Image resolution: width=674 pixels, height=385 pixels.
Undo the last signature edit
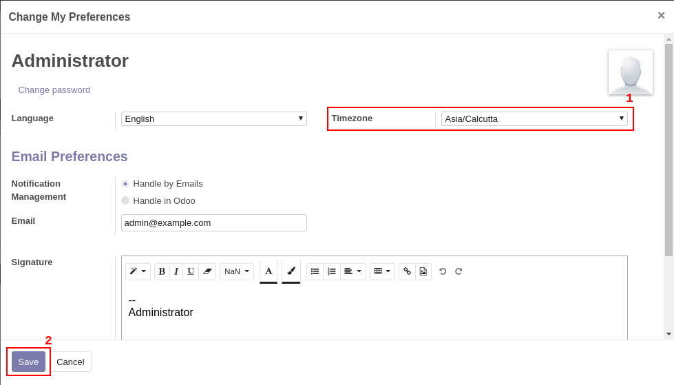point(443,271)
